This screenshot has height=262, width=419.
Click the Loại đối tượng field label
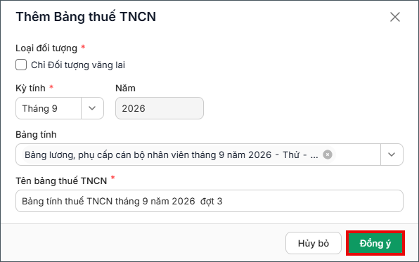pyautogui.click(x=46, y=48)
